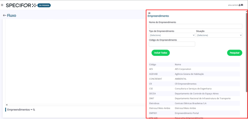The width and height of the screenshot is (248, 119).
Task: Select Consultoria e Serviços de Engenharia
Action: coord(193,89)
